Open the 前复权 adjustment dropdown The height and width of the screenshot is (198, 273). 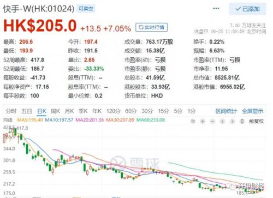pyautogui.click(x=256, y=121)
